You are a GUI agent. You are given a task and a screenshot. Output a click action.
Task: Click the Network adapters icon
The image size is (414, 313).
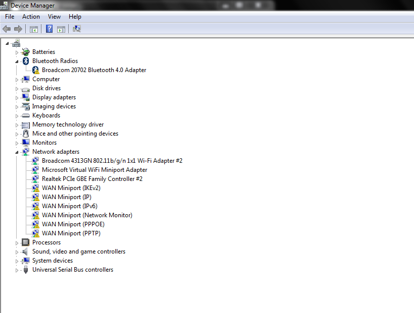(x=26, y=152)
